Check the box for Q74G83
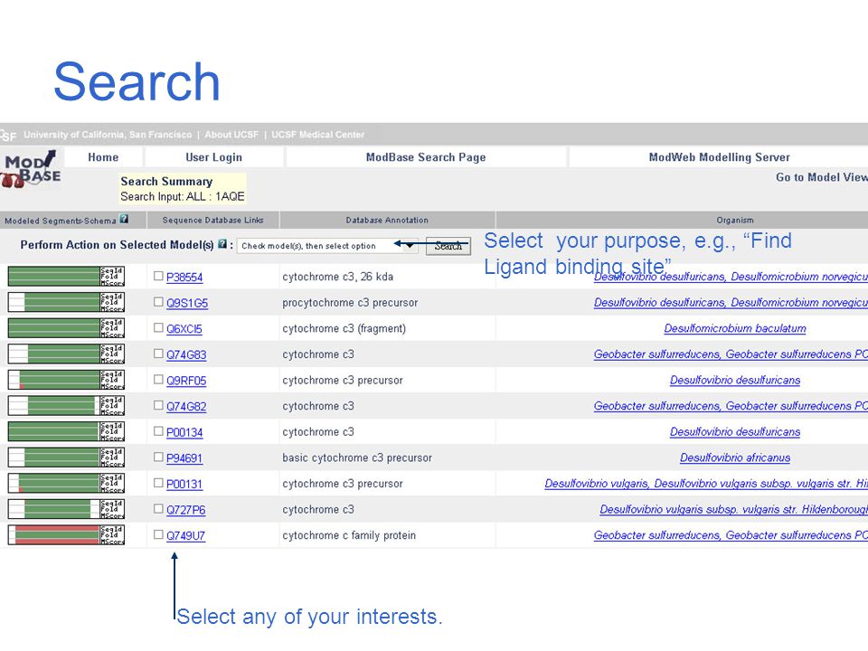868x651 pixels. 158,354
